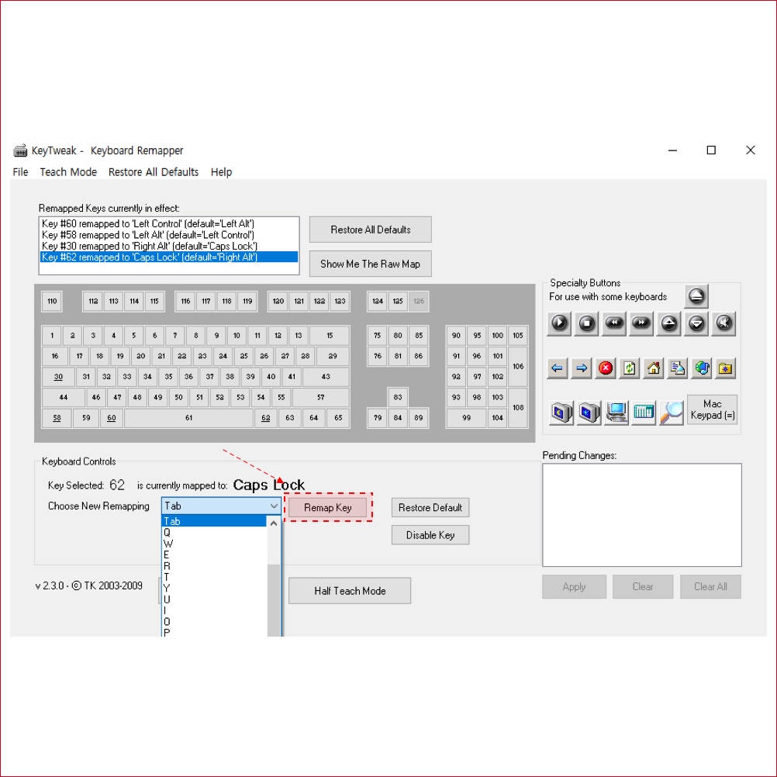The width and height of the screenshot is (777, 777).
Task: Click the Pending Changes list box
Action: tap(642, 515)
